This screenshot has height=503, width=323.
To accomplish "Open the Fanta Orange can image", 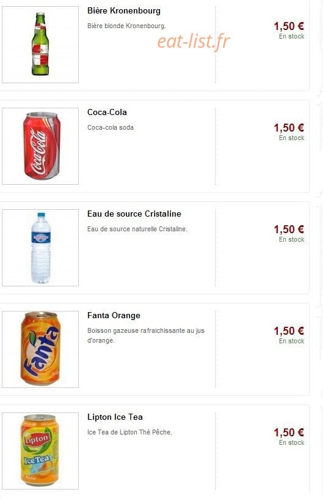I will [40, 349].
